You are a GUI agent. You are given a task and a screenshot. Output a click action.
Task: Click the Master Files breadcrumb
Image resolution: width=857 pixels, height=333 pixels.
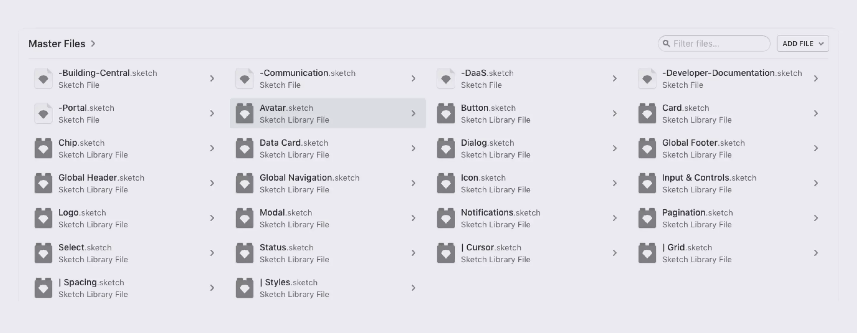[57, 43]
